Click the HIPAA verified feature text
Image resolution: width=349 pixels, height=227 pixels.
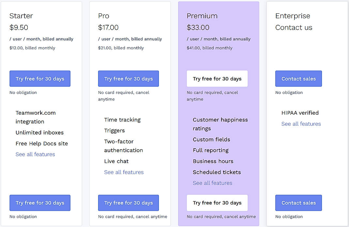pos(300,113)
